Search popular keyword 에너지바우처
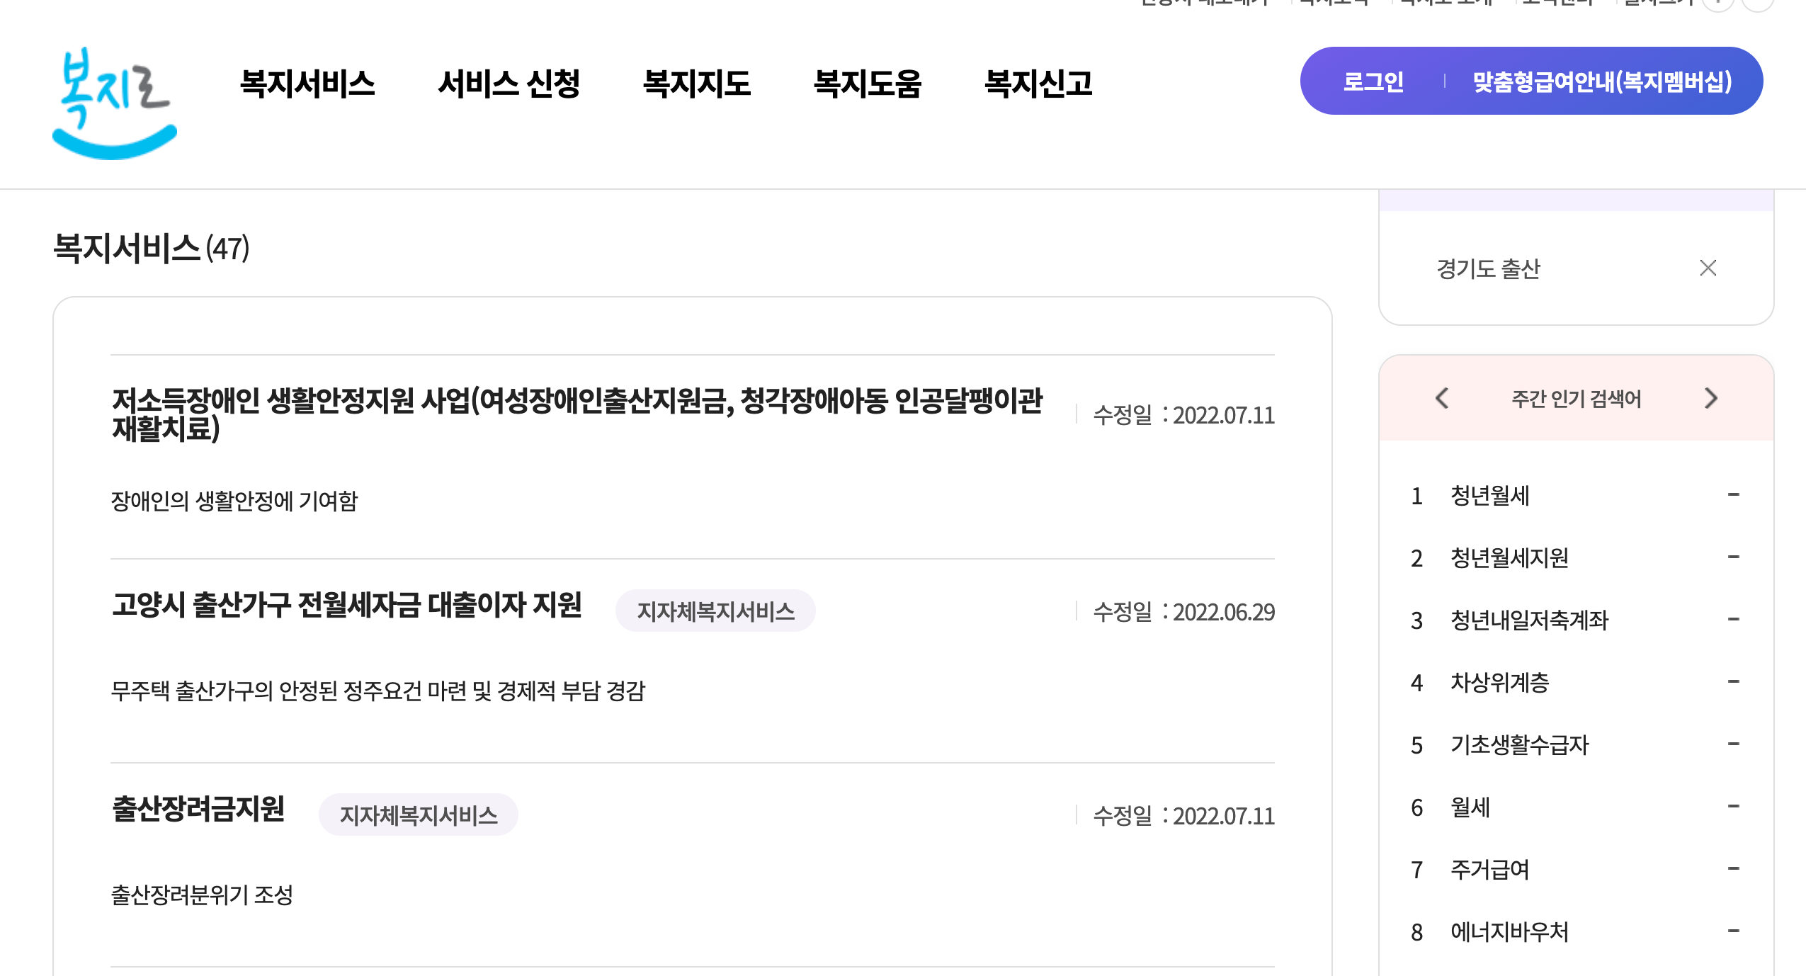 point(1510,931)
